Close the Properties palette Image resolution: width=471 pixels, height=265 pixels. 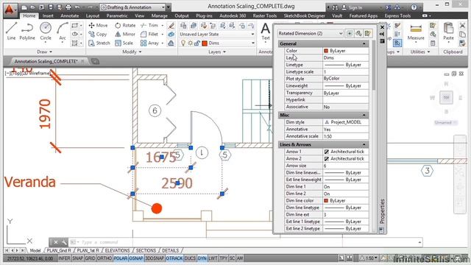tap(382, 27)
